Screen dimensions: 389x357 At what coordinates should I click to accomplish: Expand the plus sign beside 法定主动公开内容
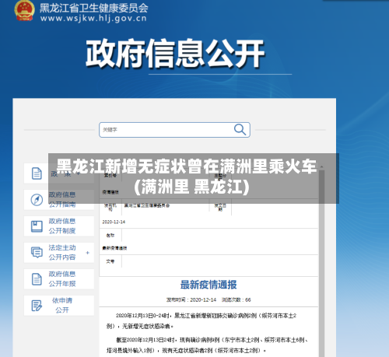[x=87, y=253]
